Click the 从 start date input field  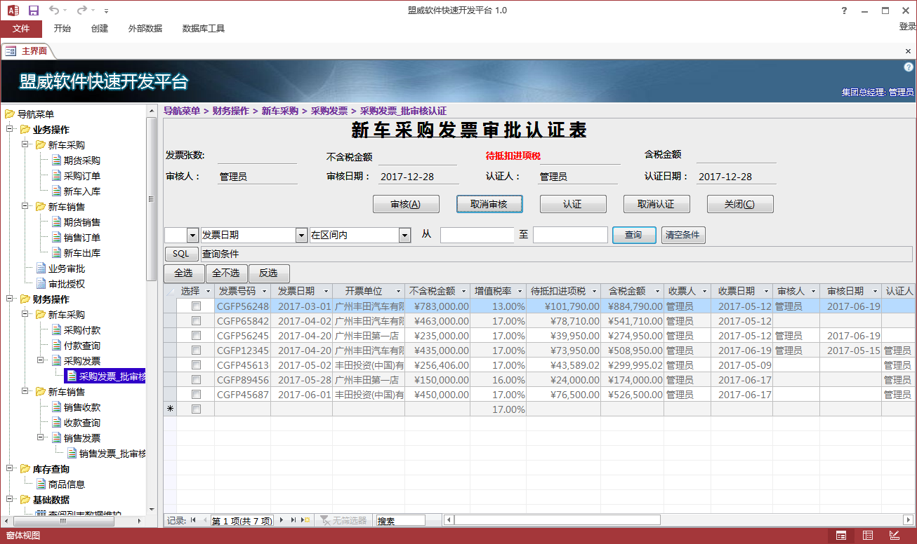click(x=477, y=235)
